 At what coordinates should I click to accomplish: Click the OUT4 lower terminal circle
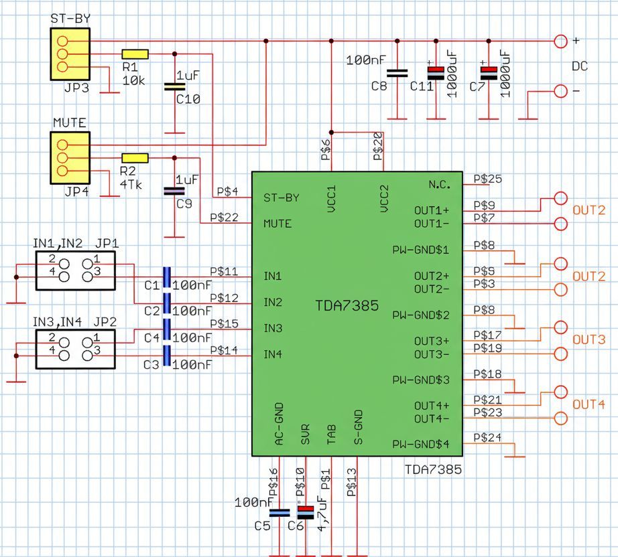[x=560, y=418]
